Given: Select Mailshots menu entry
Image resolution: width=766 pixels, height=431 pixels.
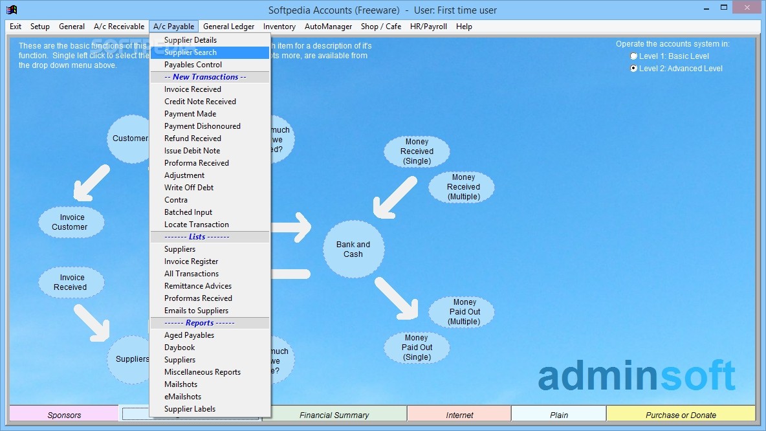Looking at the screenshot, I should [210, 384].
